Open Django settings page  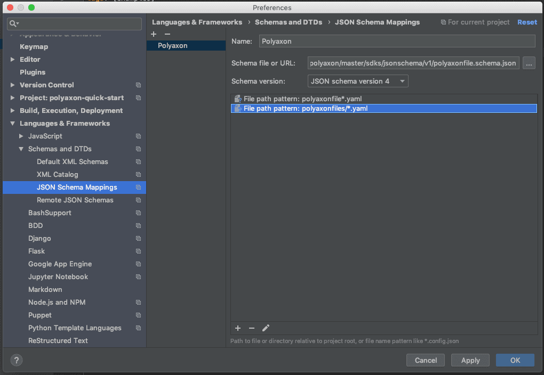coord(39,239)
